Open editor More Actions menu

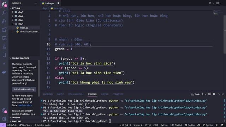point(222,3)
